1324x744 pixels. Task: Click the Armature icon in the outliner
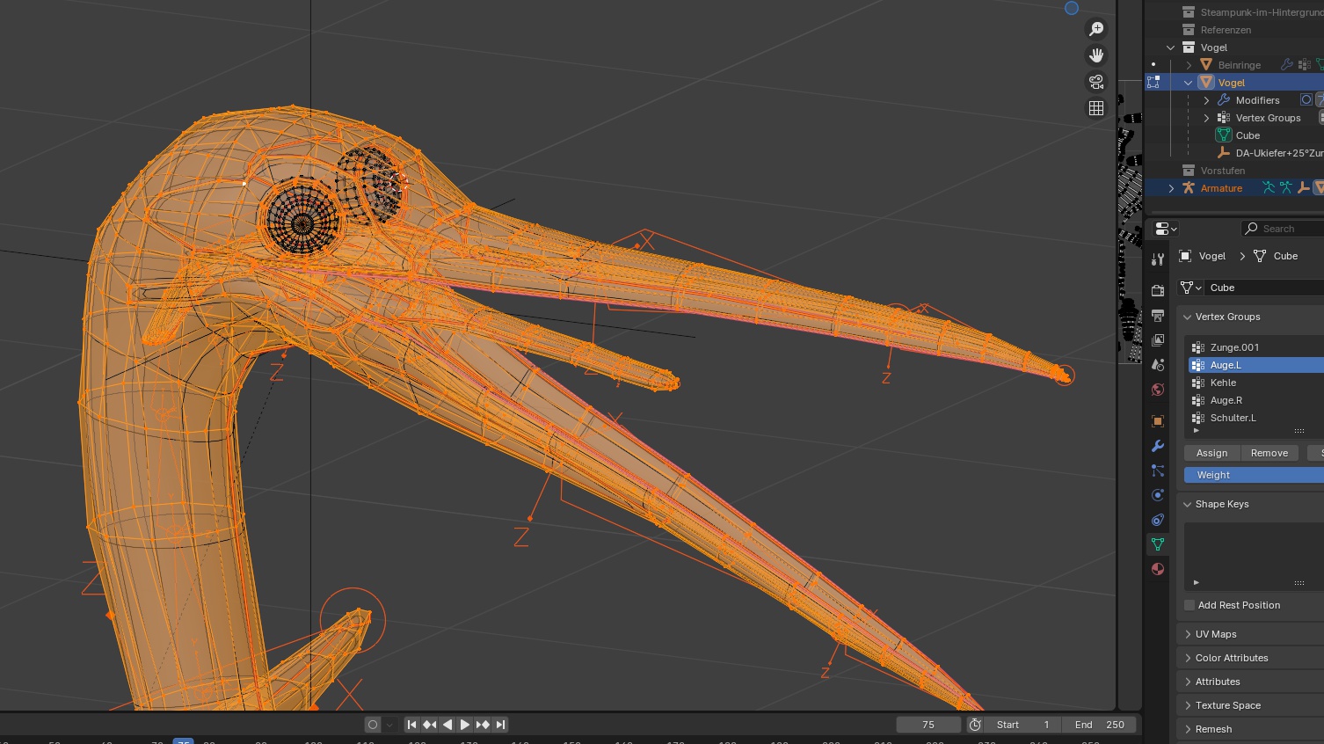[1189, 188]
